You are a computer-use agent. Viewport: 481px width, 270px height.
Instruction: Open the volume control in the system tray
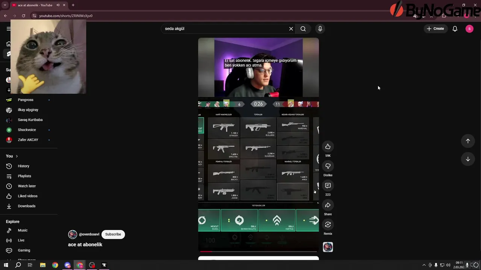448,265
